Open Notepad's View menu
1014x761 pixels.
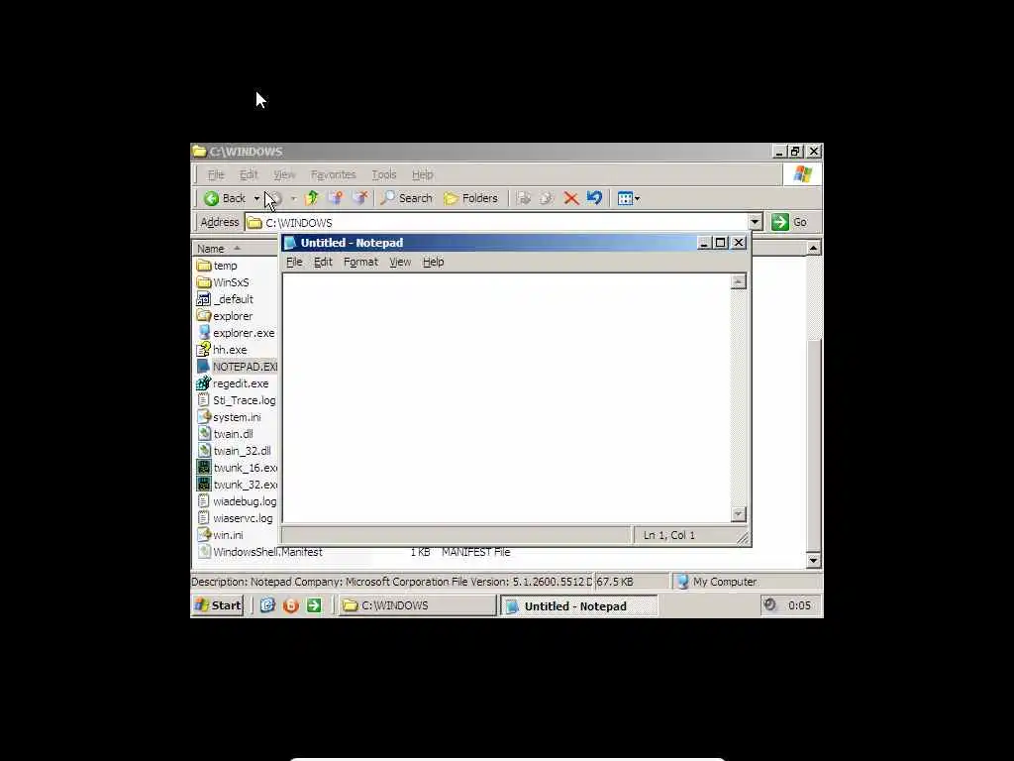tap(400, 262)
